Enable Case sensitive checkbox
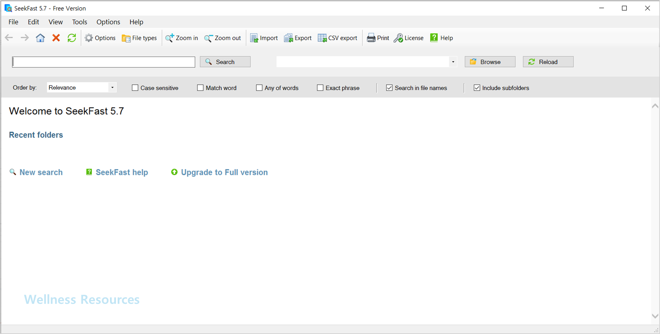 (135, 88)
